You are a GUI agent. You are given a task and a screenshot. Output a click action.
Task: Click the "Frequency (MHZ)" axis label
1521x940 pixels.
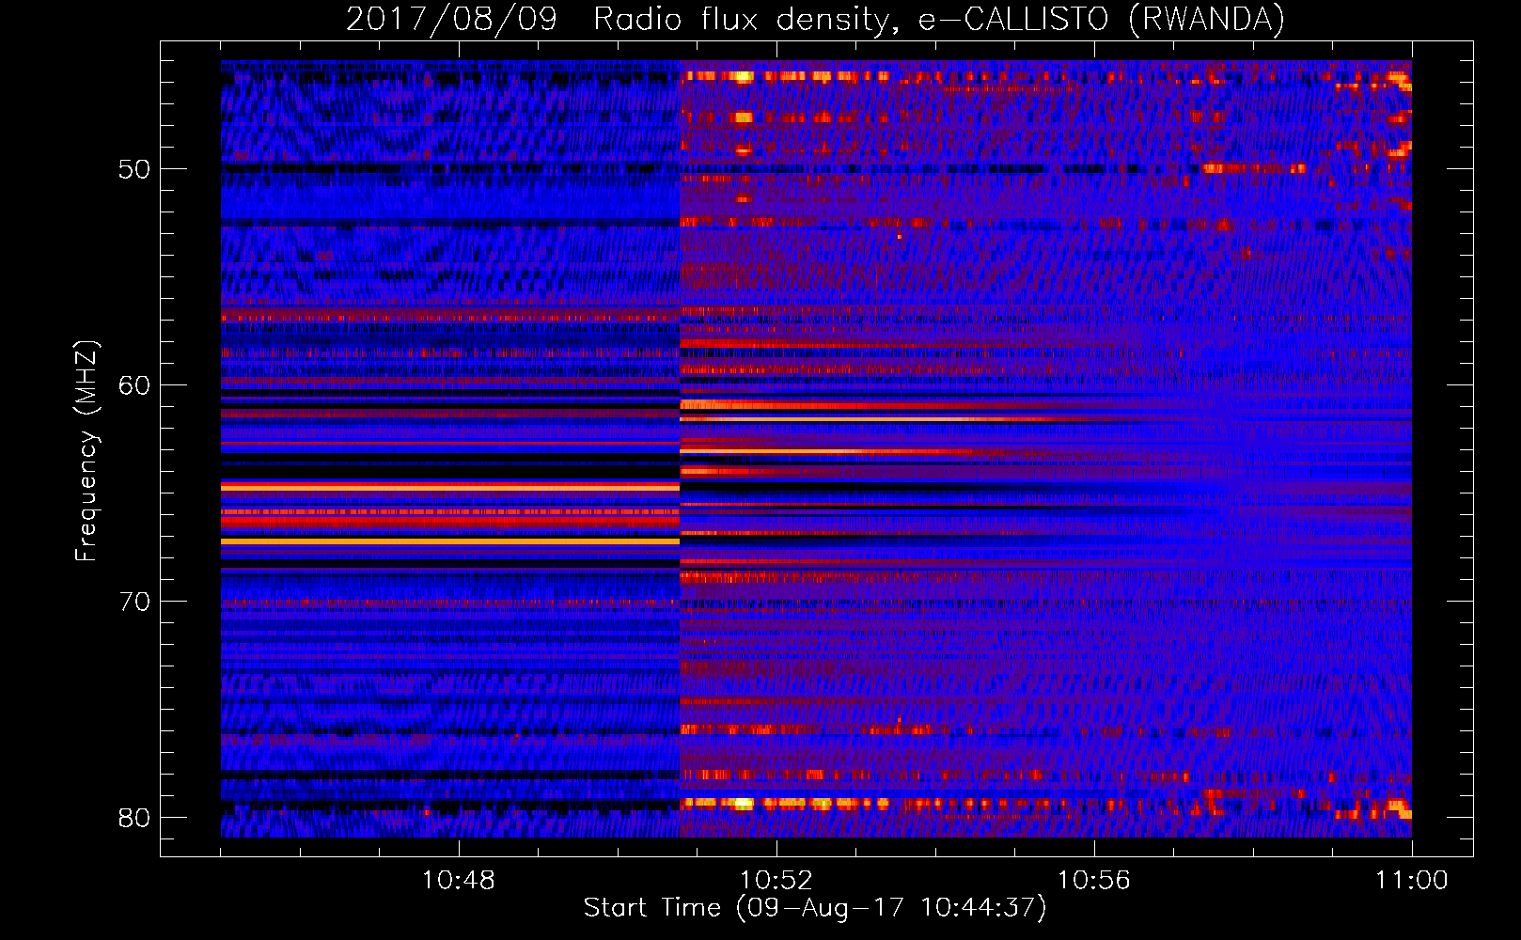pos(86,451)
